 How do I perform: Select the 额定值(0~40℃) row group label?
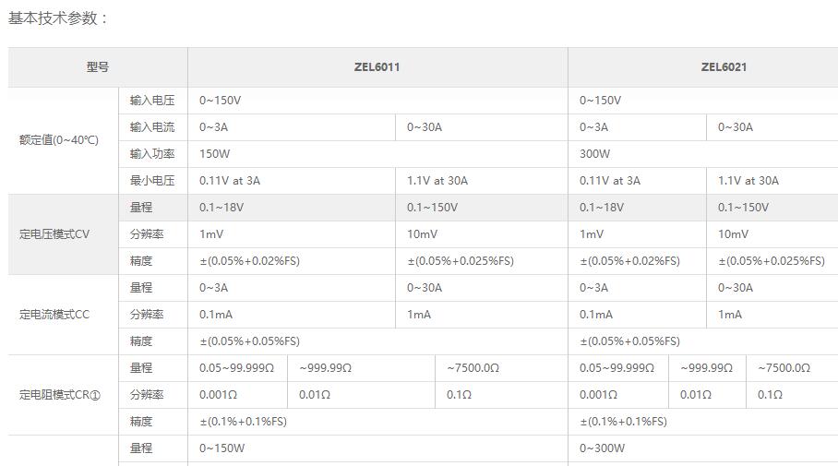(59, 140)
